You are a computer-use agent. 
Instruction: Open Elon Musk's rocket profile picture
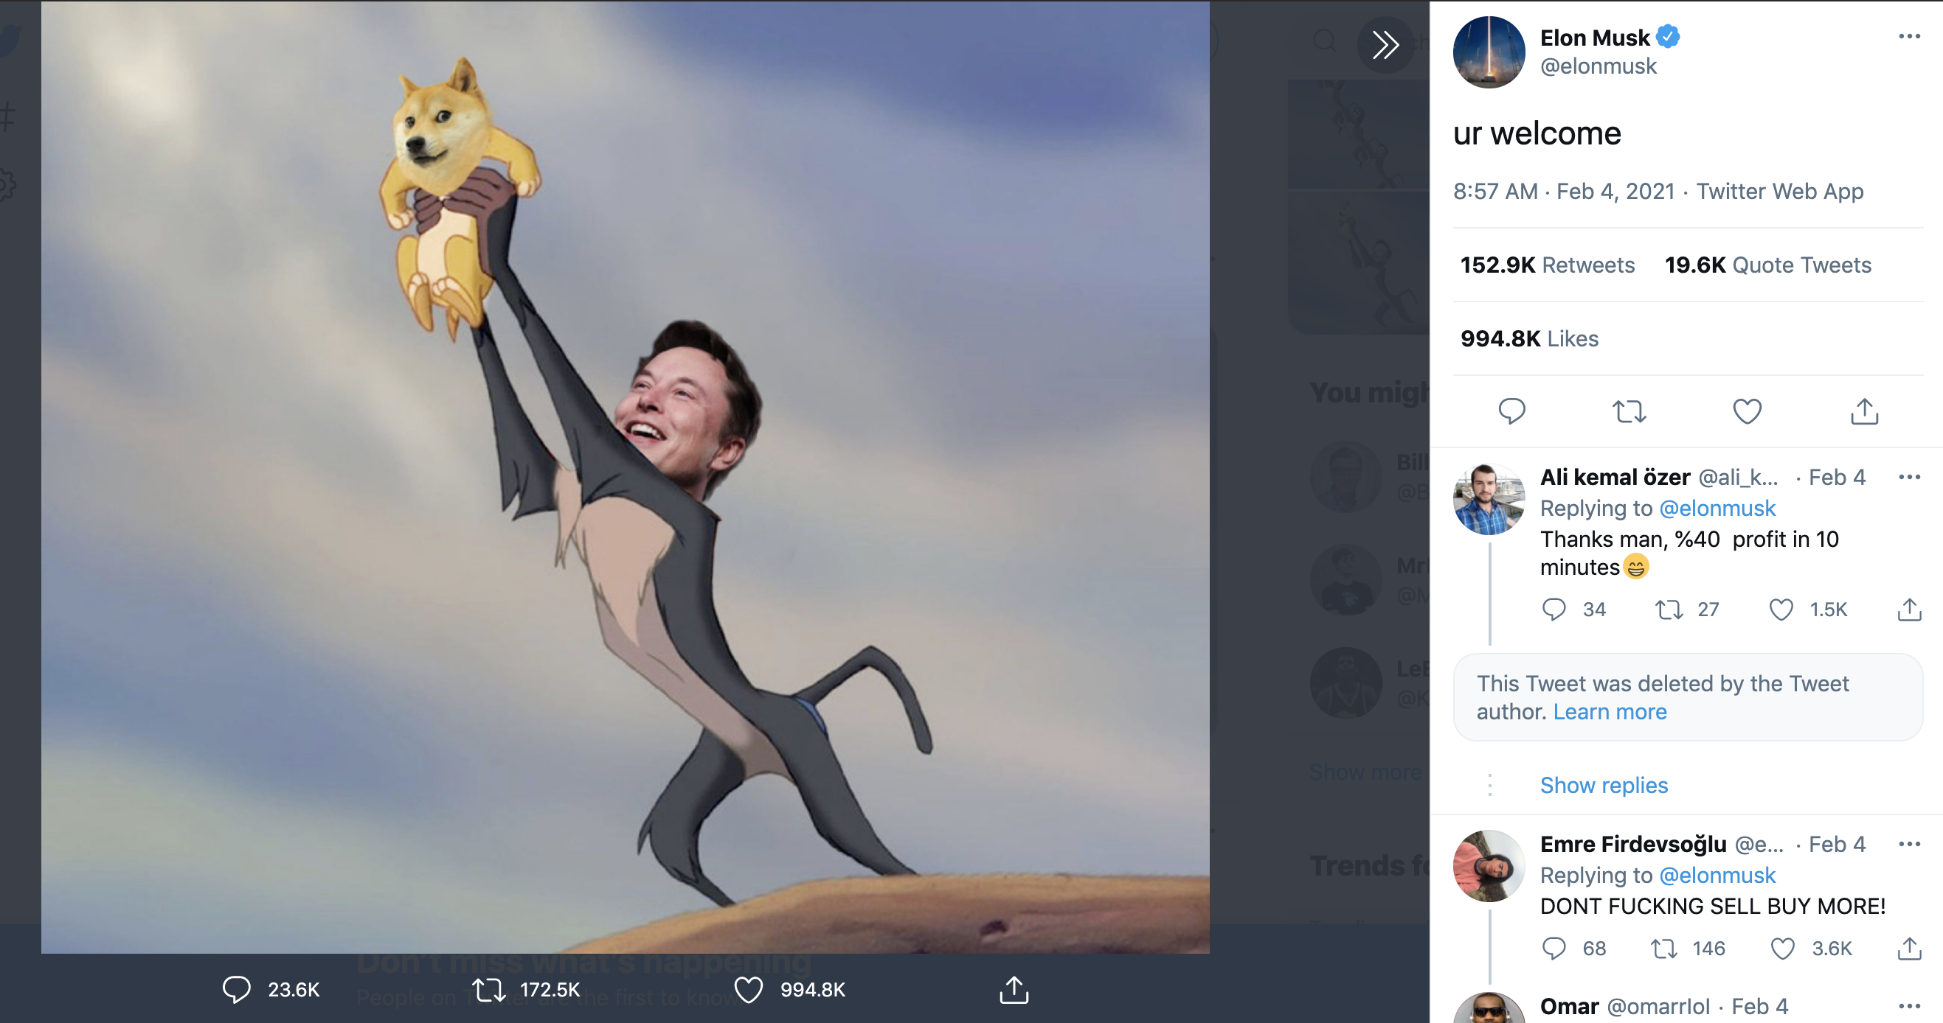pyautogui.click(x=1489, y=52)
